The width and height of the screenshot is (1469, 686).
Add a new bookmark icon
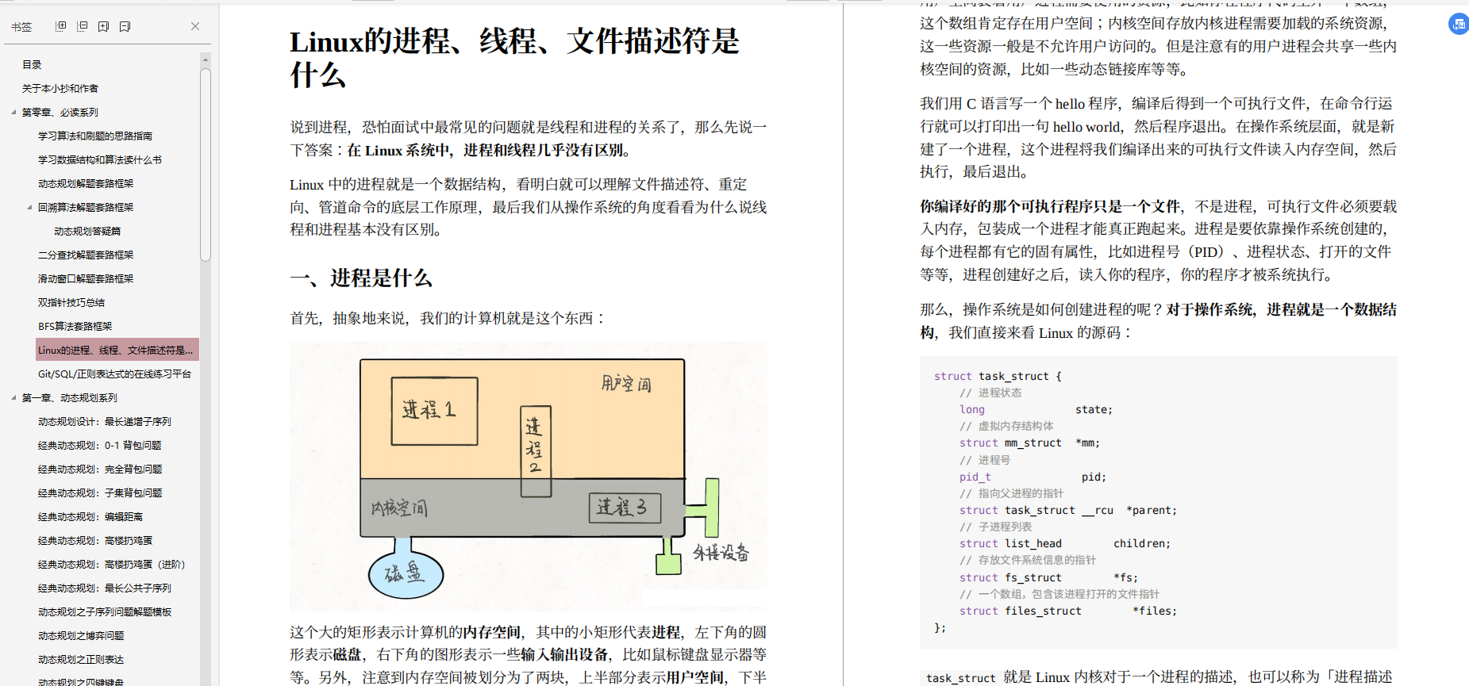(x=103, y=26)
